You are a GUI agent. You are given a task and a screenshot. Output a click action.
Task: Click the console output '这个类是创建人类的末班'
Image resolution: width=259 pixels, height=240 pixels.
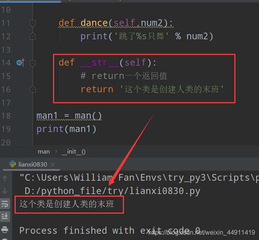tap(67, 204)
